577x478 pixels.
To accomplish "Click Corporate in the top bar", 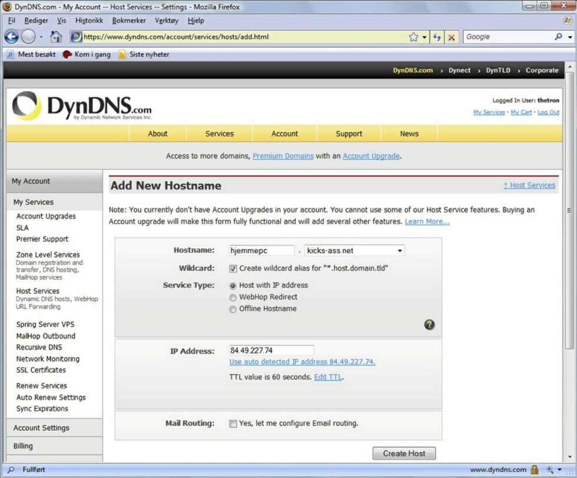I will 542,70.
